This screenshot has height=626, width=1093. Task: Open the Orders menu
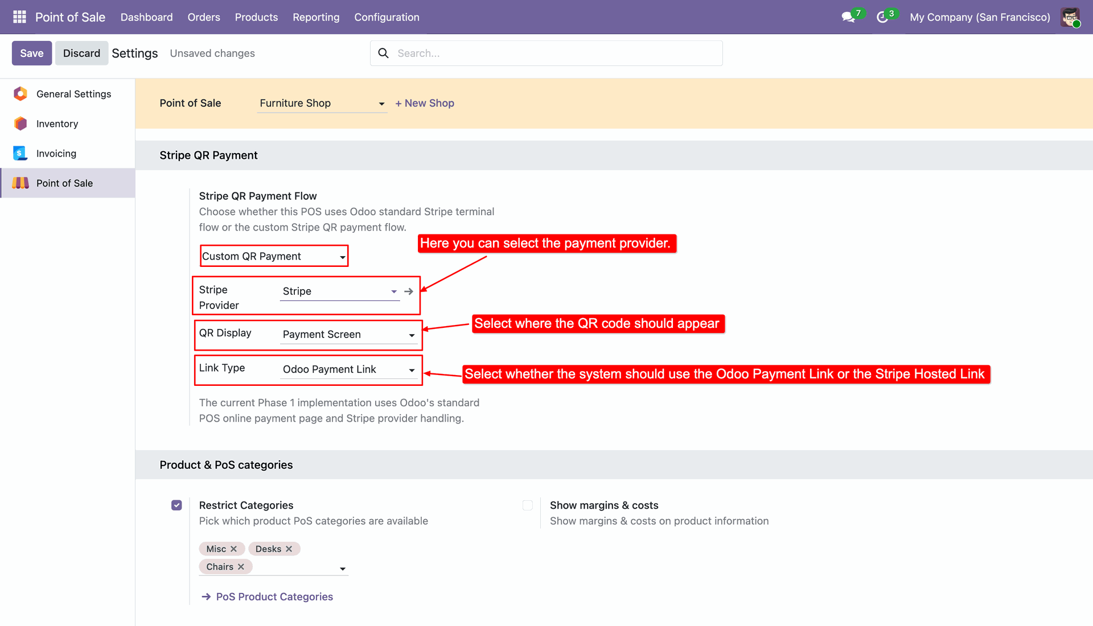[x=204, y=17]
